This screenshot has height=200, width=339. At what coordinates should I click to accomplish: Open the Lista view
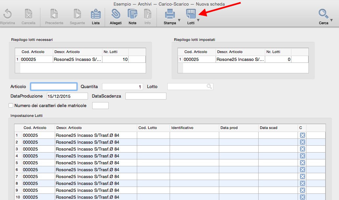pyautogui.click(x=95, y=14)
